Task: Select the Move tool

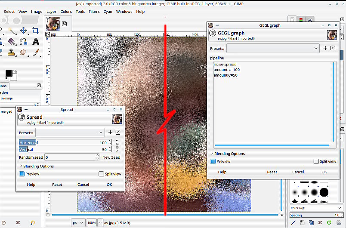Action: point(24,31)
